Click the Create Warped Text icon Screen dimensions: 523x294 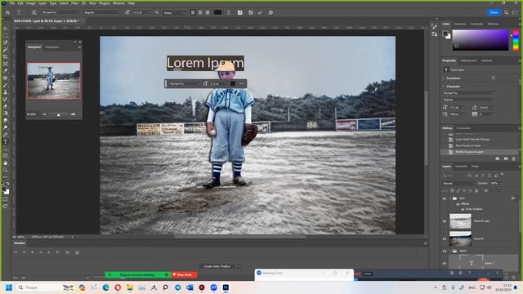229,13
